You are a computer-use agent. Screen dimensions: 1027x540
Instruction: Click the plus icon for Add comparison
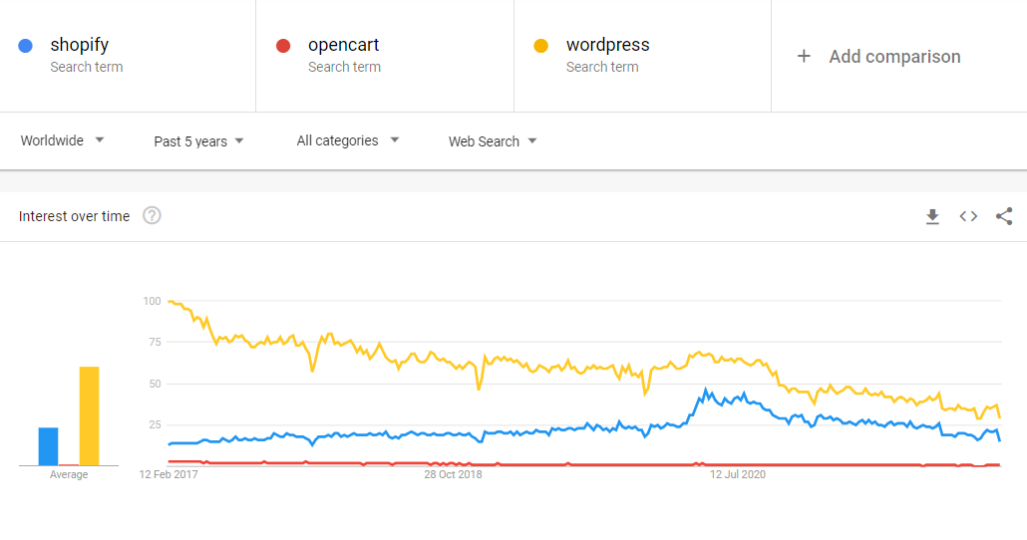coord(804,56)
